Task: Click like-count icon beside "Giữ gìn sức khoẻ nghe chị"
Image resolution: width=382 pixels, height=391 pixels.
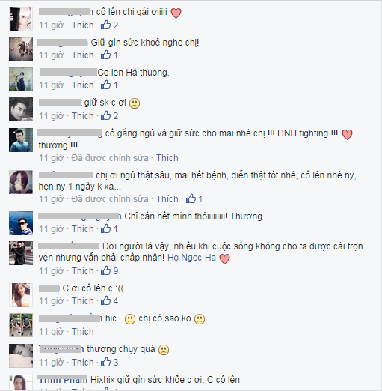Action: tap(105, 55)
